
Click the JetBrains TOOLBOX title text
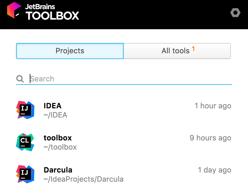[52, 12]
